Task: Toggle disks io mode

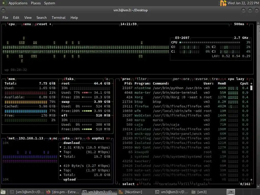Action: coord(106,79)
